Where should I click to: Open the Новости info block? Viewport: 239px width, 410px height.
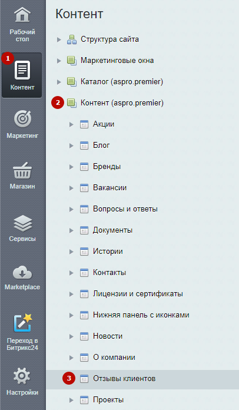[108, 336]
